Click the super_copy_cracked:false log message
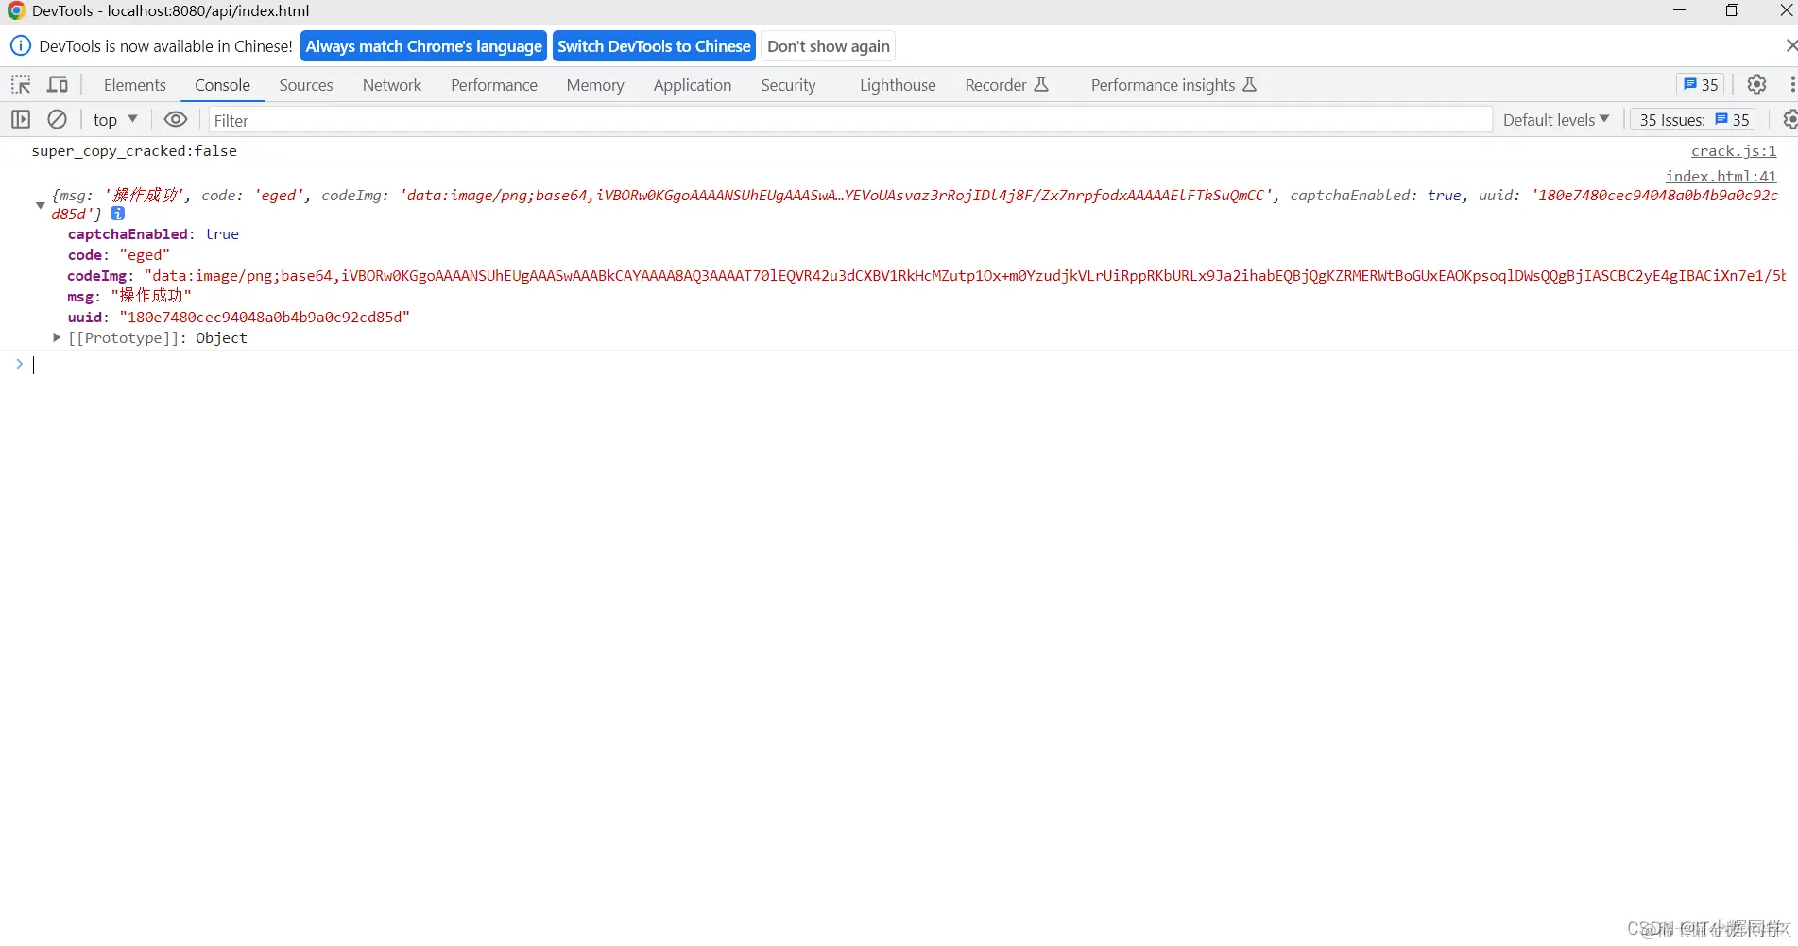Image resolution: width=1798 pixels, height=946 pixels. click(x=134, y=150)
